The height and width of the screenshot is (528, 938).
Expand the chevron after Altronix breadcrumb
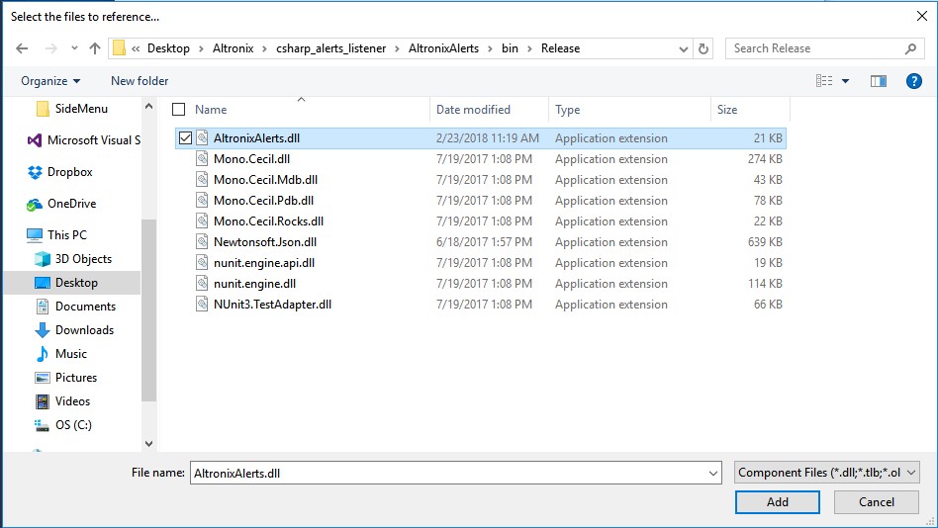tap(264, 49)
